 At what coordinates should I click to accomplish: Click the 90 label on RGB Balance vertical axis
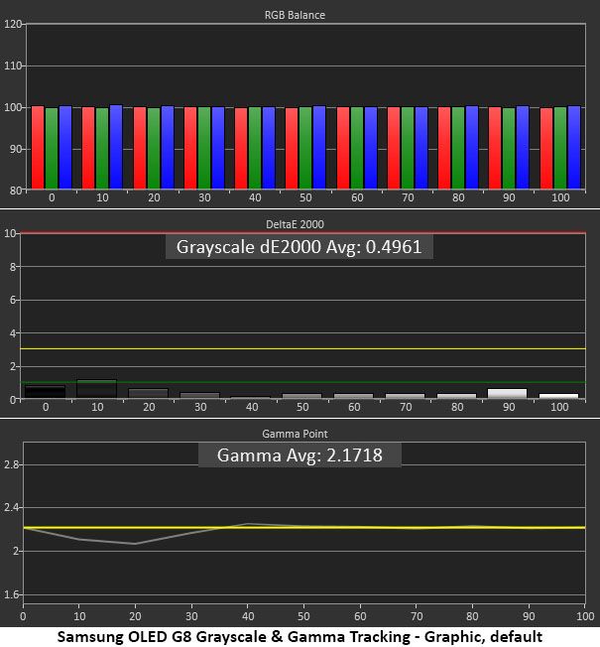[x=16, y=149]
